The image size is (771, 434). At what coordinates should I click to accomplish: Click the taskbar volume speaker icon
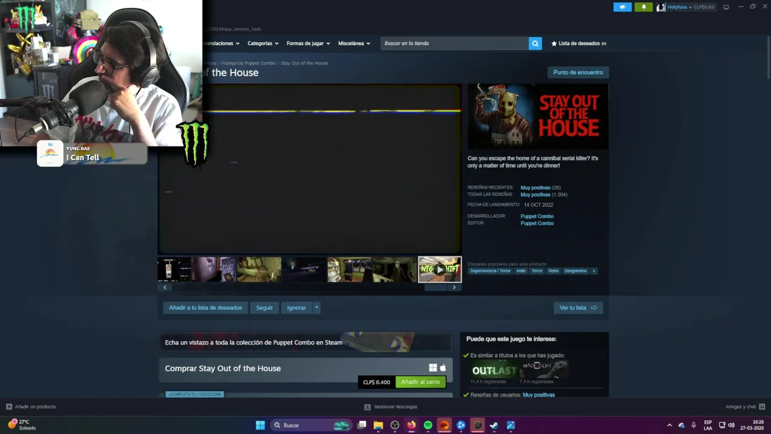pos(731,426)
